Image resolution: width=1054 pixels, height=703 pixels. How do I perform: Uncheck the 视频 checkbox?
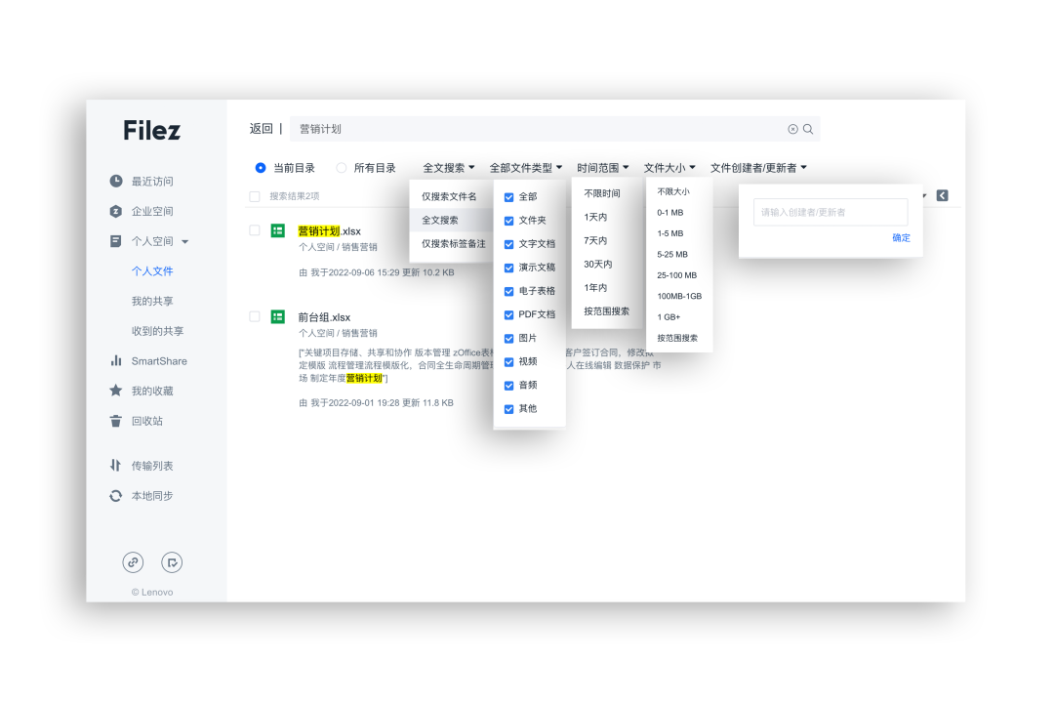(508, 362)
